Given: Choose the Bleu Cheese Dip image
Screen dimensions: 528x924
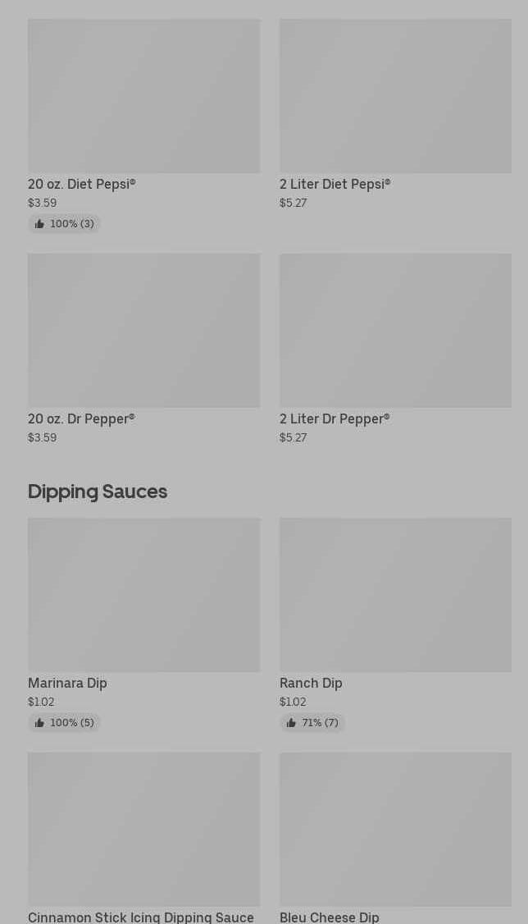Looking at the screenshot, I should (395, 829).
